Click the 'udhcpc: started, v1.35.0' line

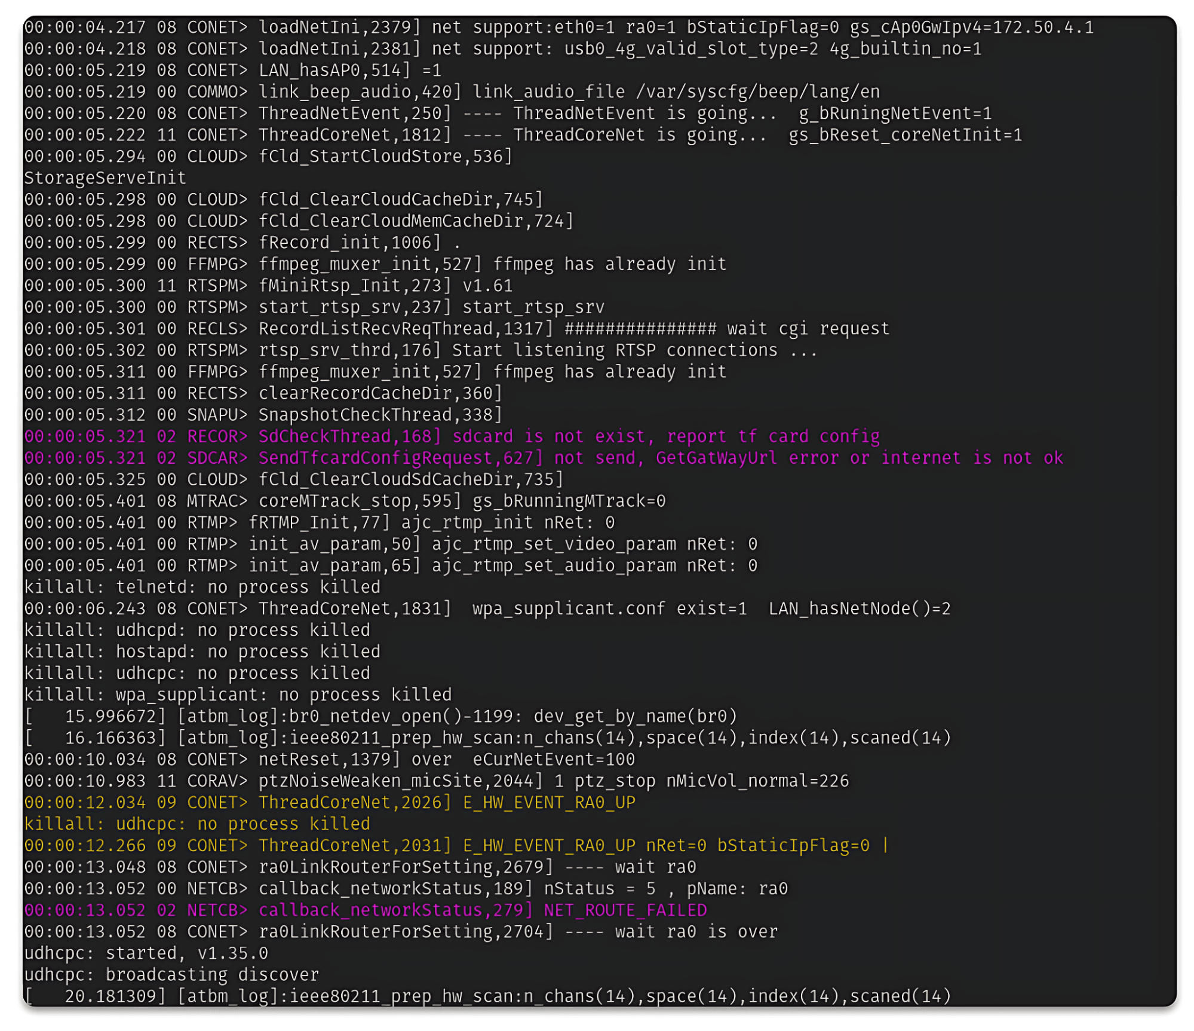(146, 953)
